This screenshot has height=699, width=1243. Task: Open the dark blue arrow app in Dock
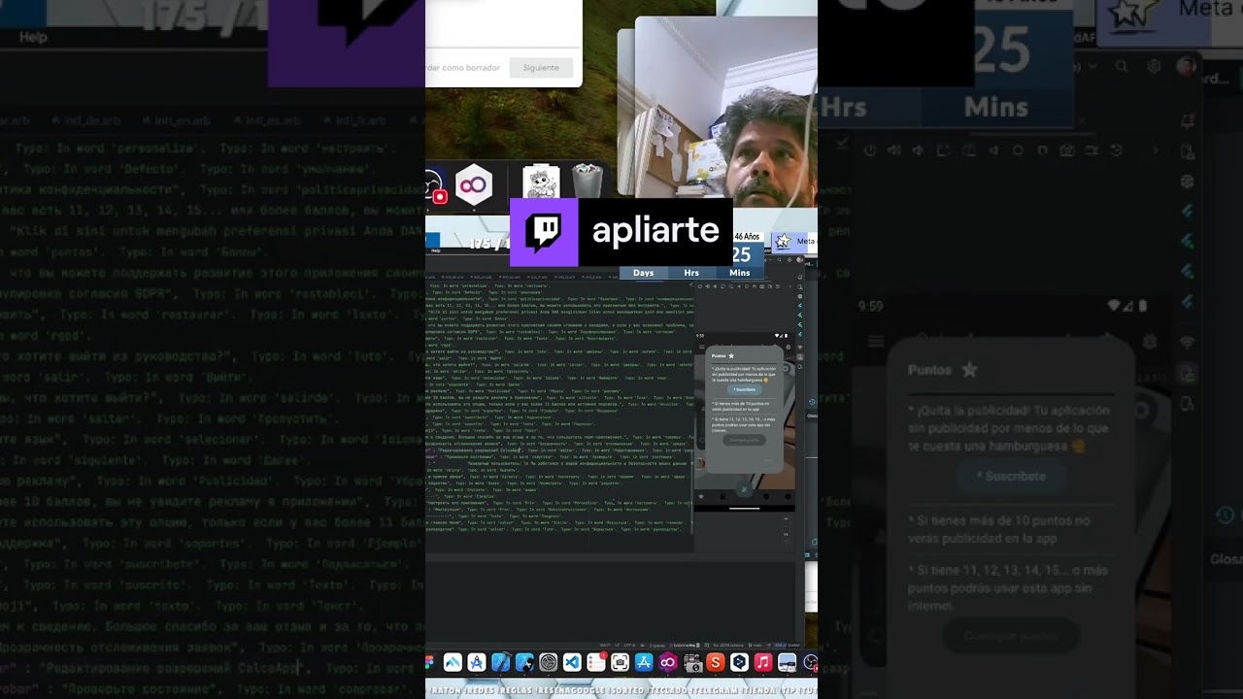point(739,662)
